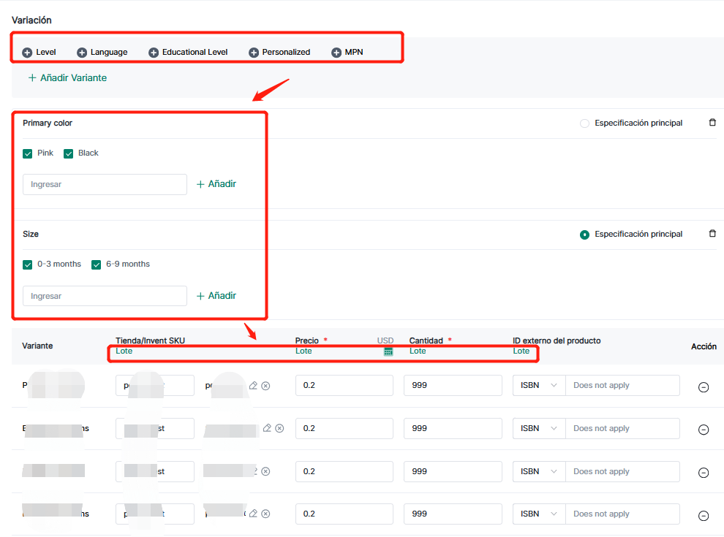
Task: Open the ISBN dropdown in the first row
Action: click(539, 386)
